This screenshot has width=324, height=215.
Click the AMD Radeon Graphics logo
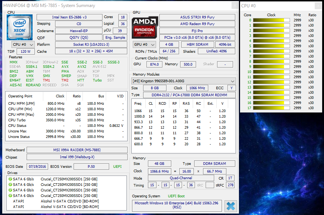145,28
